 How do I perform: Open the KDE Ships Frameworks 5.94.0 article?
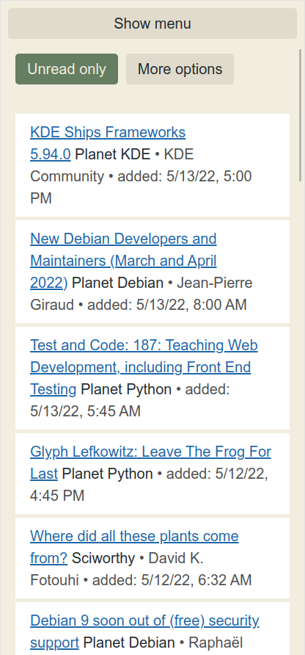coord(108,143)
